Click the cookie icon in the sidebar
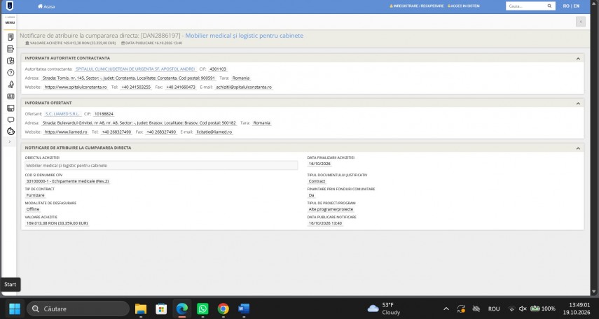The height and width of the screenshot is (319, 599). (x=11, y=132)
